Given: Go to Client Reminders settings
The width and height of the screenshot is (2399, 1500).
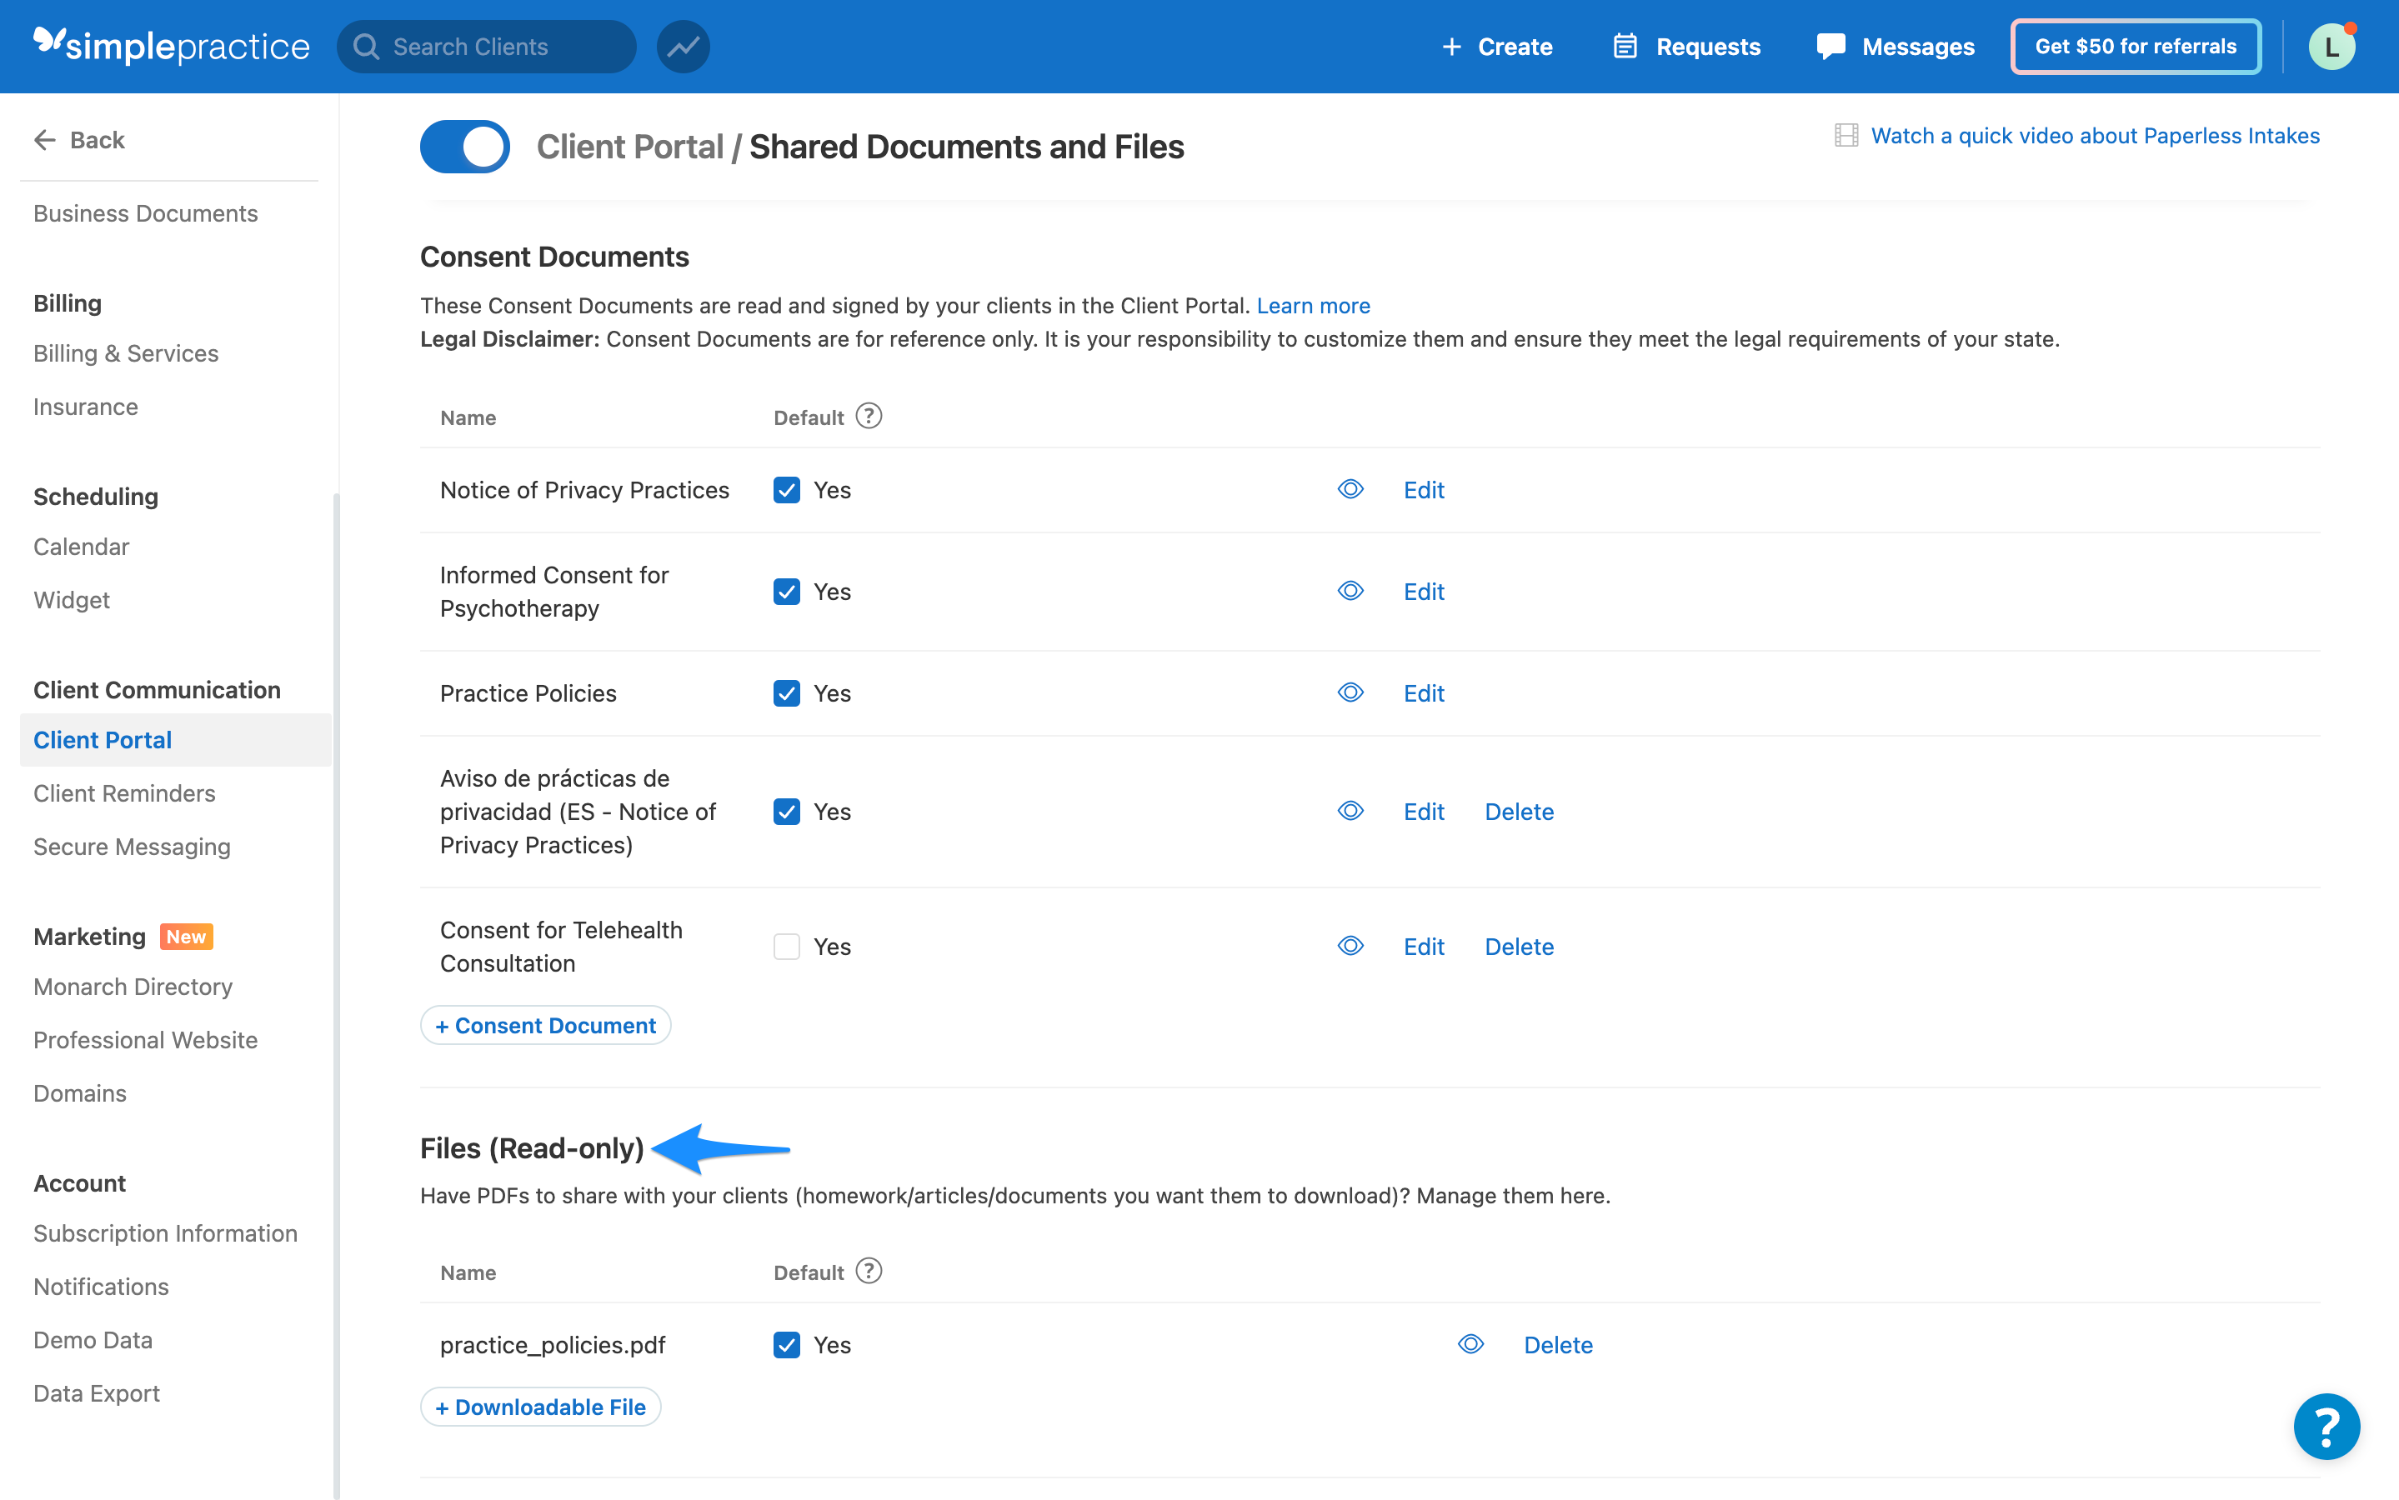Looking at the screenshot, I should point(124,792).
